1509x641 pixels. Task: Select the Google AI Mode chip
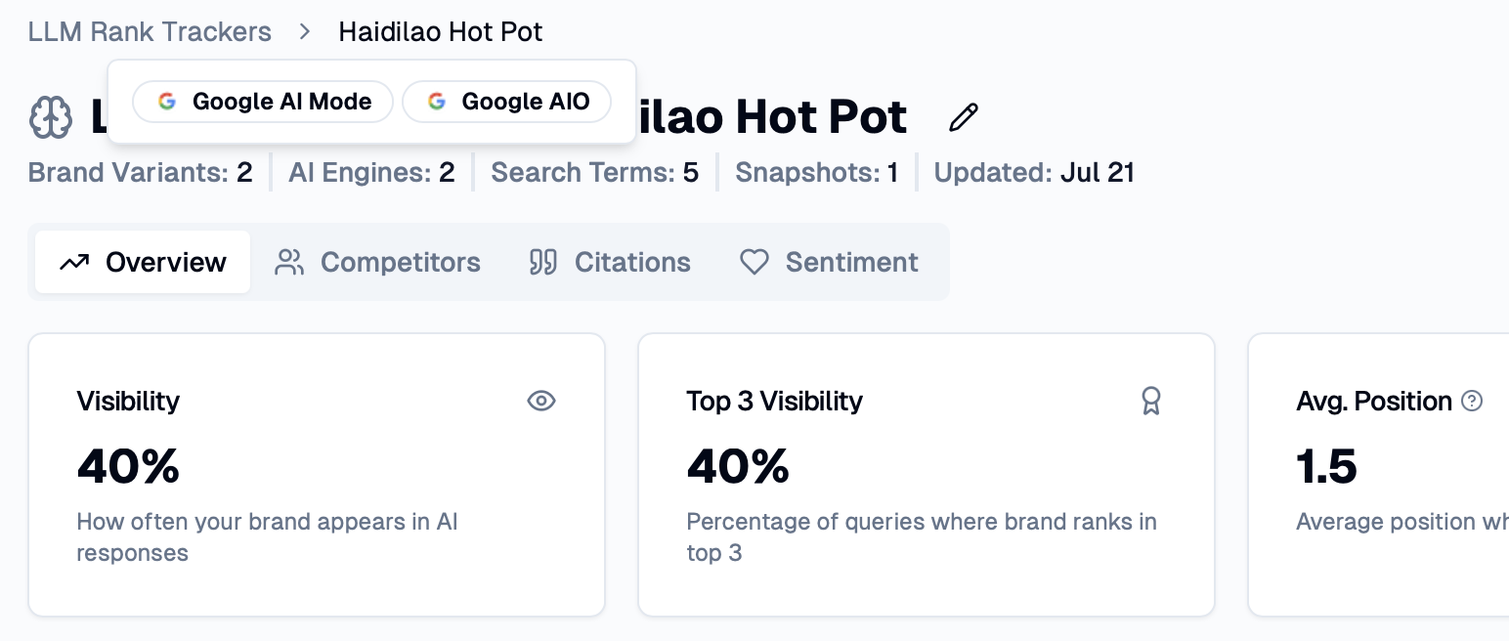[263, 102]
